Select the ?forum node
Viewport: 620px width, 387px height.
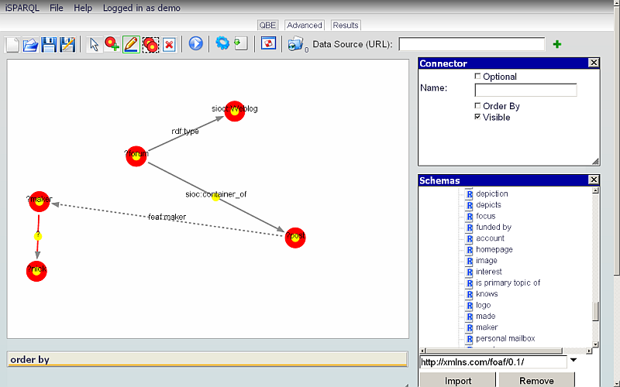coord(136,156)
